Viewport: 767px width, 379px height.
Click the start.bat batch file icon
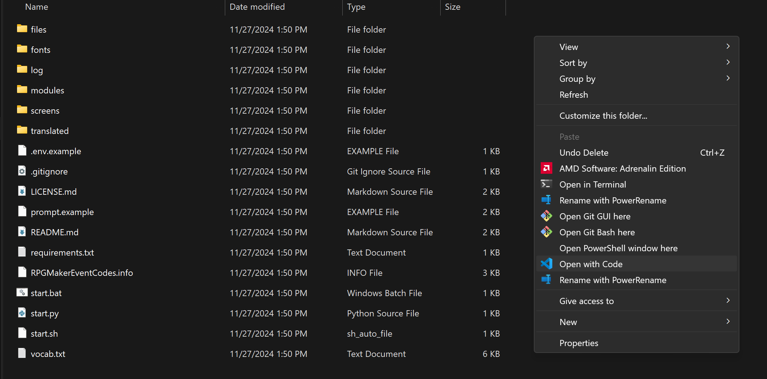pyautogui.click(x=22, y=292)
